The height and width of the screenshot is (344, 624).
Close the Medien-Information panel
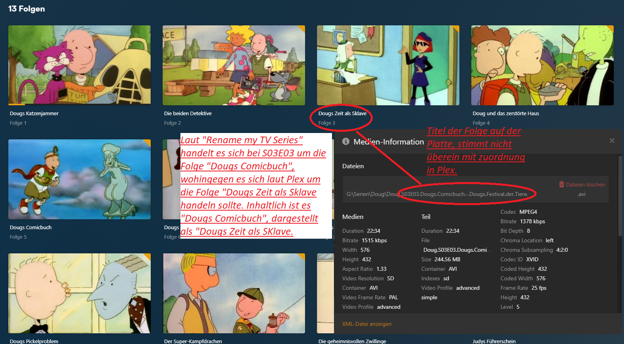point(612,141)
